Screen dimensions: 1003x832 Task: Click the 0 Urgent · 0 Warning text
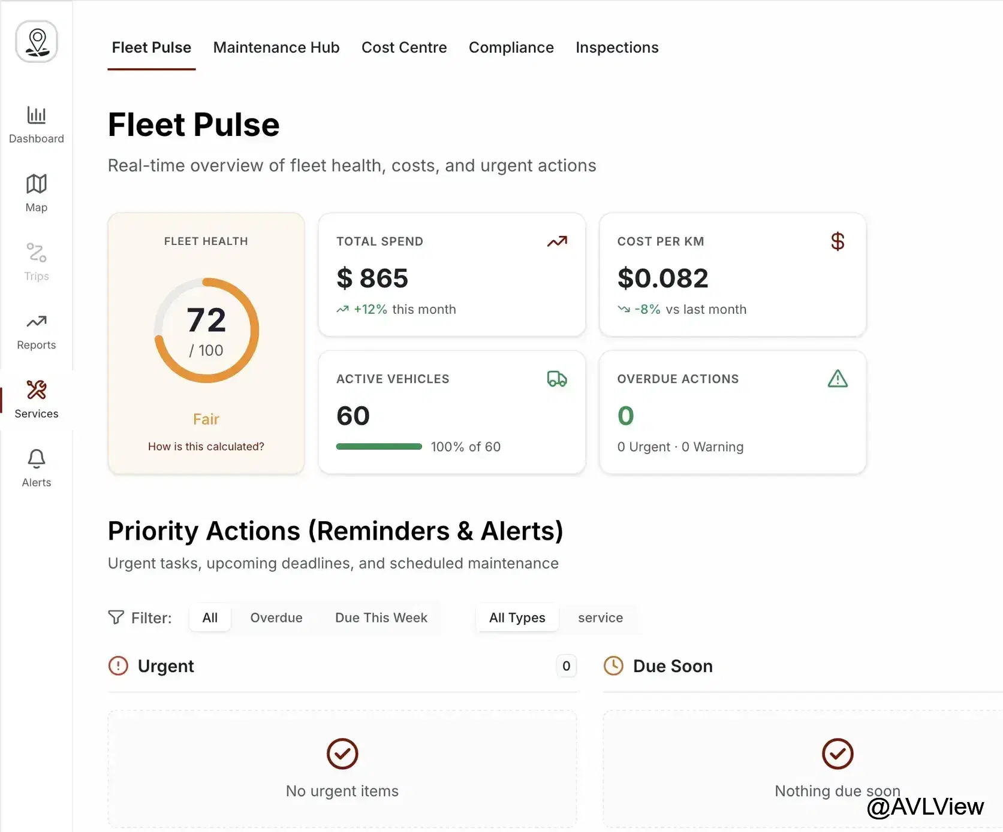680,447
